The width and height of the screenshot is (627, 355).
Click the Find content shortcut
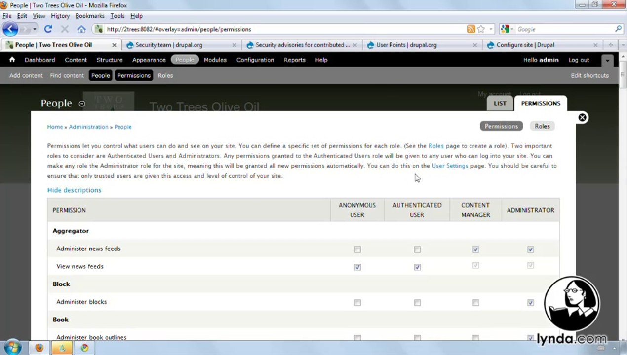pyautogui.click(x=67, y=75)
